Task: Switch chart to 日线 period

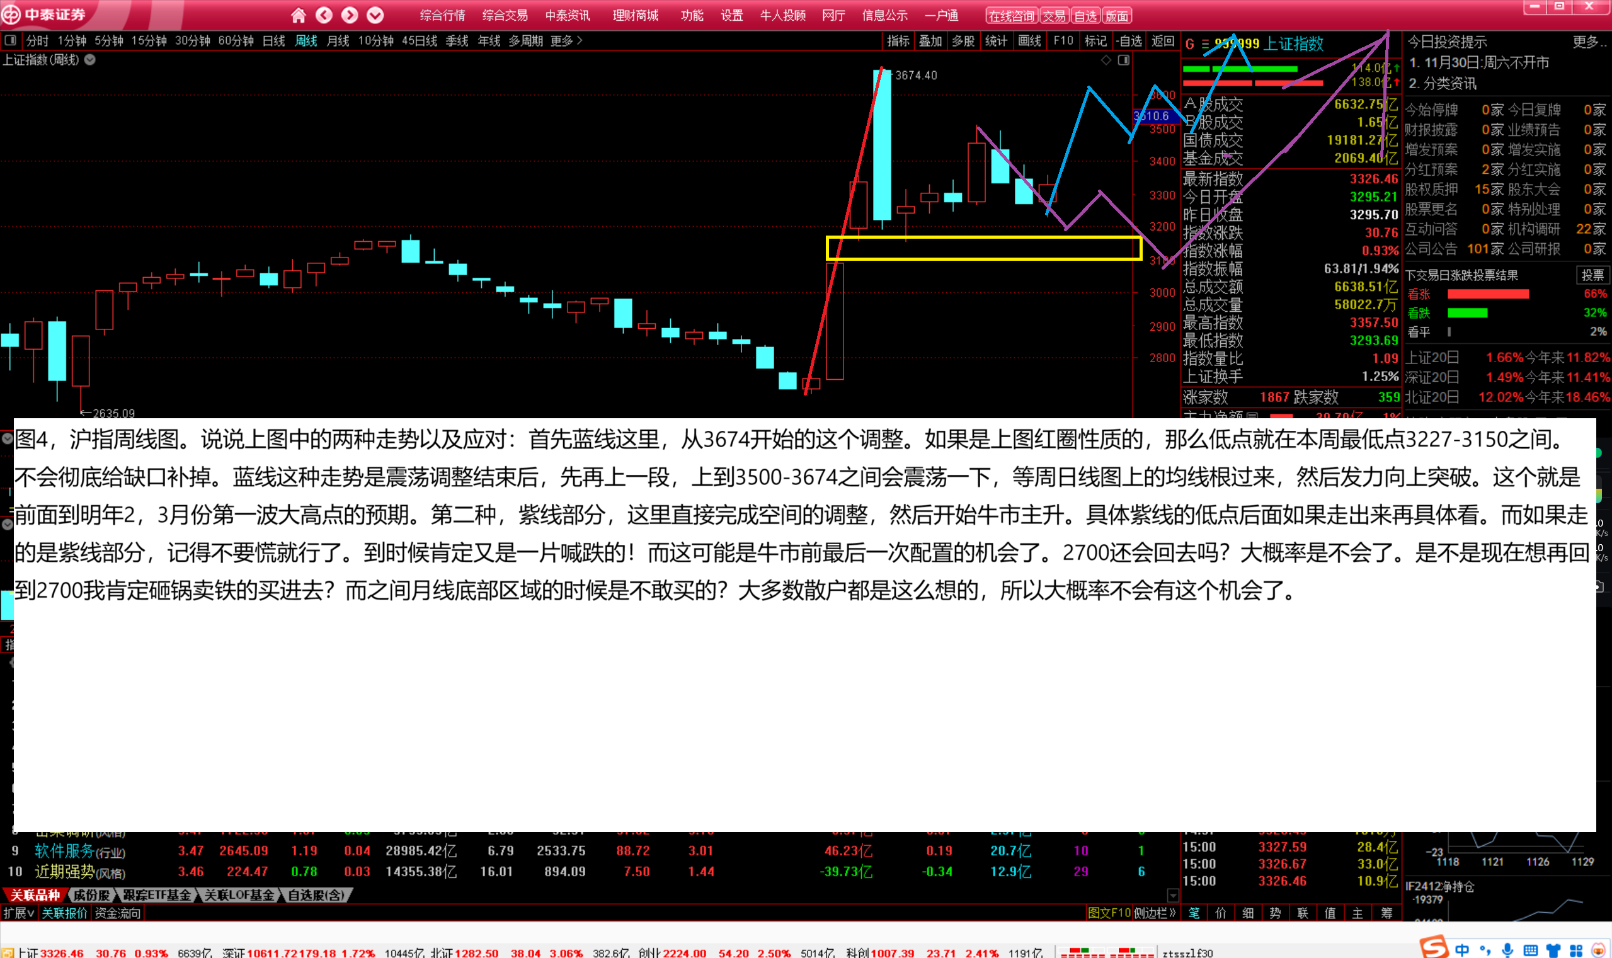Action: click(x=274, y=41)
